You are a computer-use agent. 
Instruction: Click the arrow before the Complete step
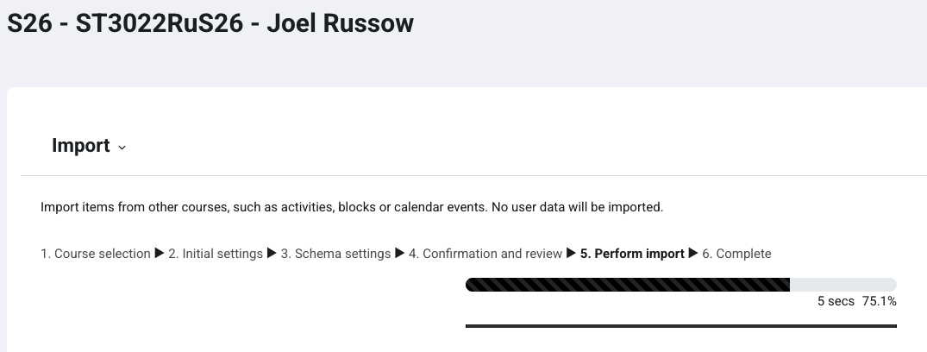693,254
